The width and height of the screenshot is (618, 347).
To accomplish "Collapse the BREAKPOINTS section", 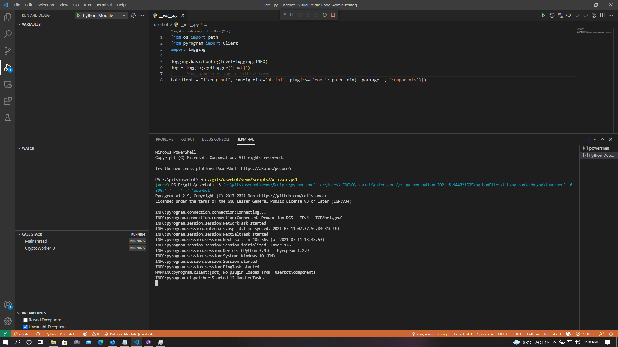I will click(19, 313).
